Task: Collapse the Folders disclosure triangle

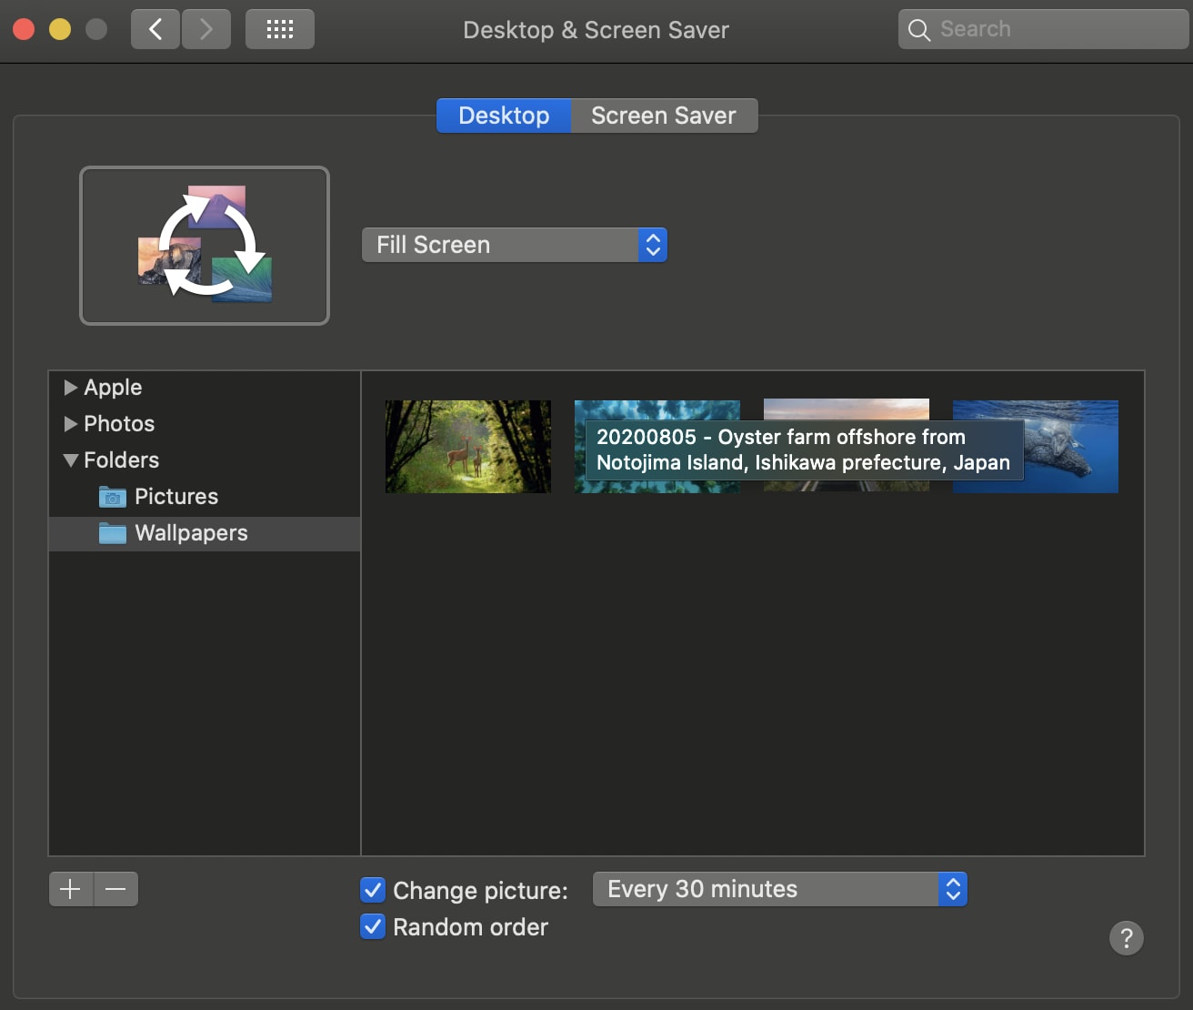Action: [70, 460]
